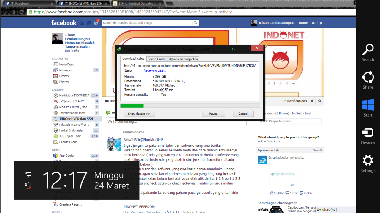Viewport: 380px width, 213px height.
Task: Cancel the download
Action: pyautogui.click(x=243, y=114)
